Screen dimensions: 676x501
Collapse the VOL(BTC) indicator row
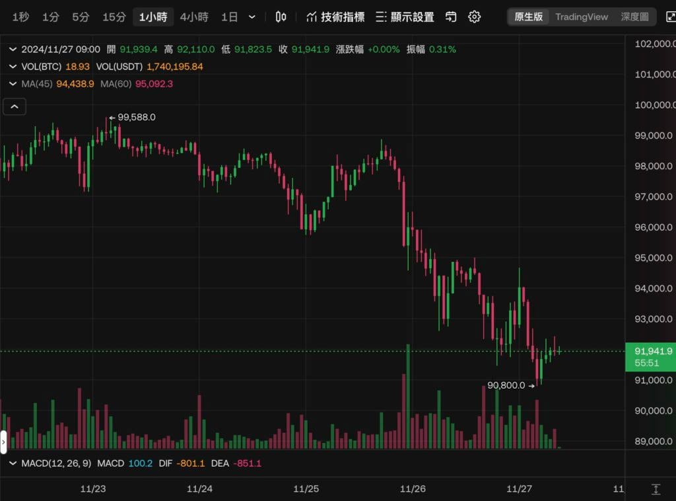(13, 67)
